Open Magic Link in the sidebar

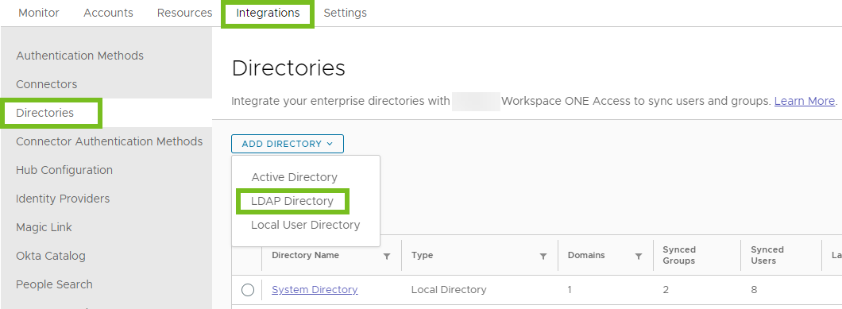coord(44,227)
